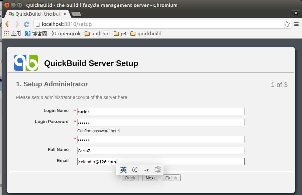Focus the confirm password field

pos(161,140)
